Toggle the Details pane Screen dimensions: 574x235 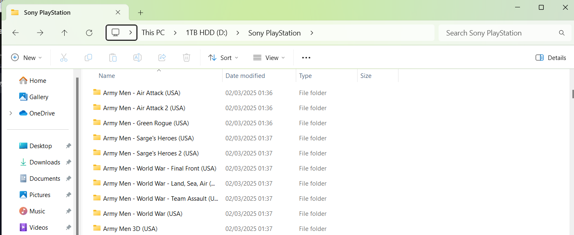point(551,58)
